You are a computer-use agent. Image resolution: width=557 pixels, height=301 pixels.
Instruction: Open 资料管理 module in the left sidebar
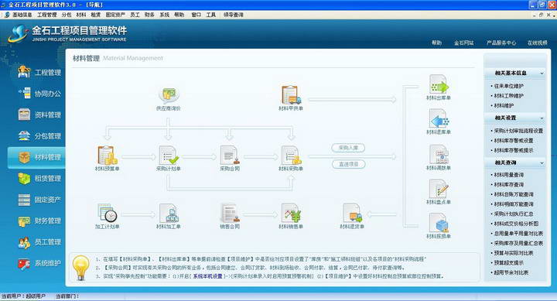coord(39,115)
